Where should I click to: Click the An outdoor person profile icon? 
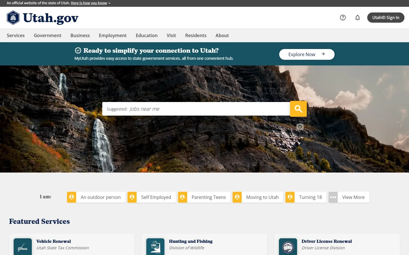pos(72,197)
